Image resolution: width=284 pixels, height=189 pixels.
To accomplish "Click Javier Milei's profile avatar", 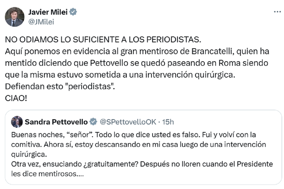I will click(15, 17).
